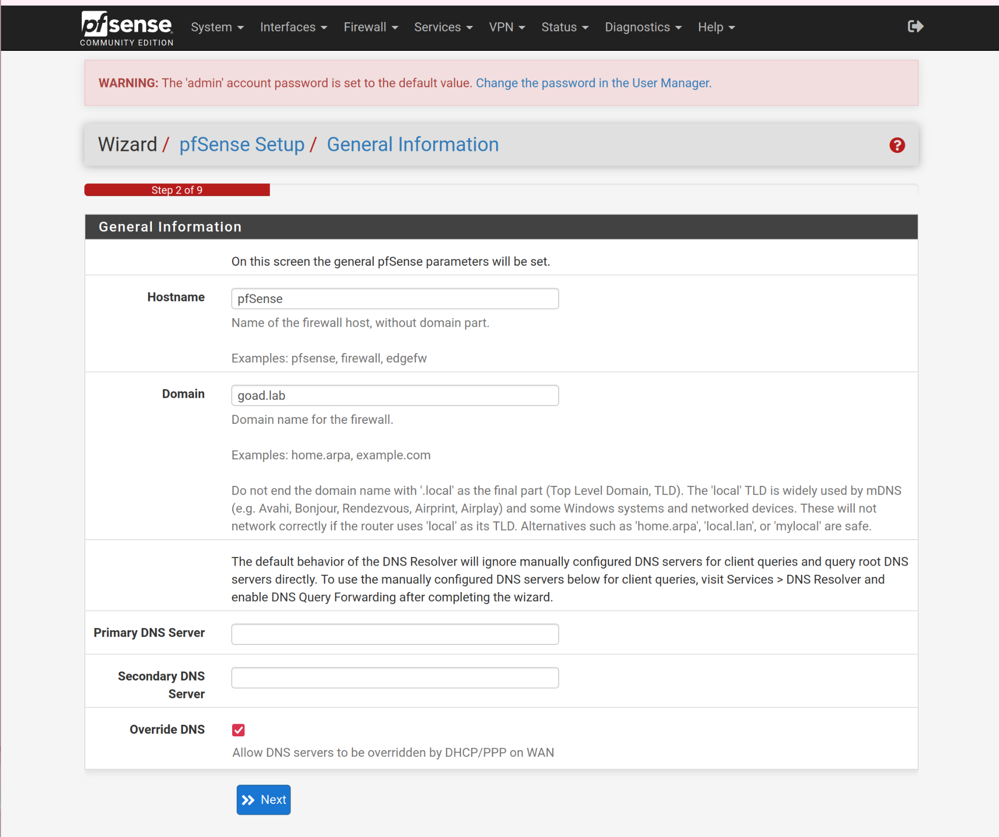Open the Status menu

(564, 27)
